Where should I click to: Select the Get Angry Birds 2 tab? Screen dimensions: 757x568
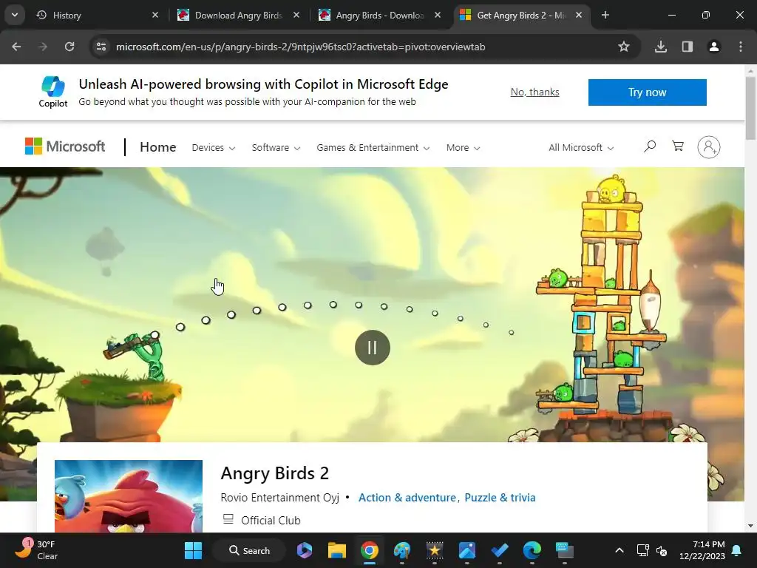[521, 15]
